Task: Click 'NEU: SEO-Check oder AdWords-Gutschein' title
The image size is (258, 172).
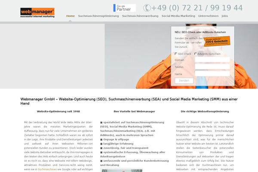Action: pos(200,32)
